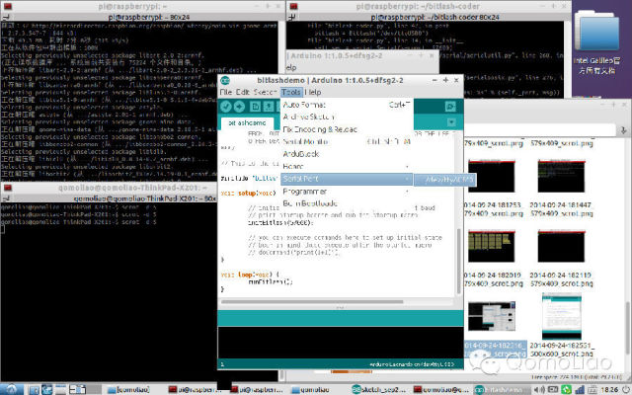This screenshot has width=632, height=395.
Task: Expand the Programmer submenu
Action: click(347, 191)
